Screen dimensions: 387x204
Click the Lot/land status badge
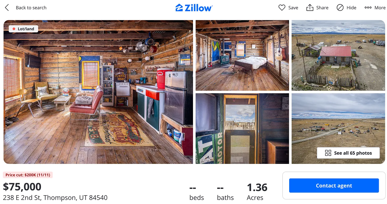(x=23, y=29)
